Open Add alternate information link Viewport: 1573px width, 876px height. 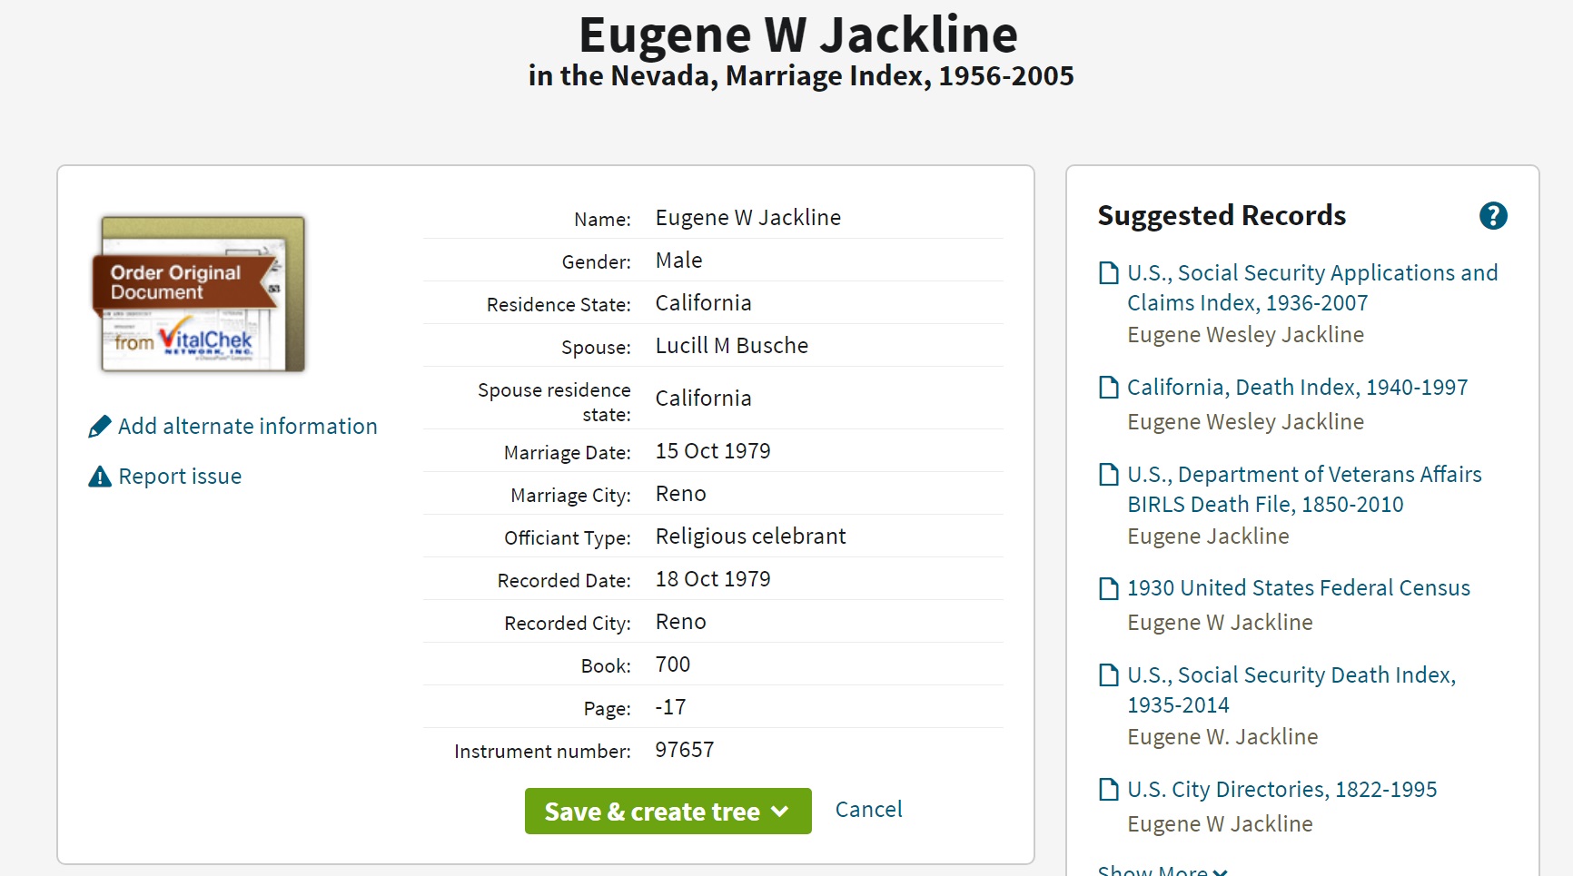click(x=247, y=427)
